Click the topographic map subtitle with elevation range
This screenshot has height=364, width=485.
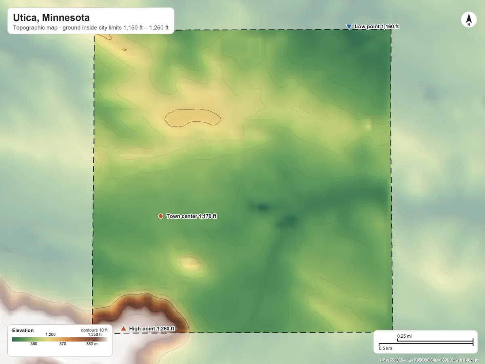point(91,28)
